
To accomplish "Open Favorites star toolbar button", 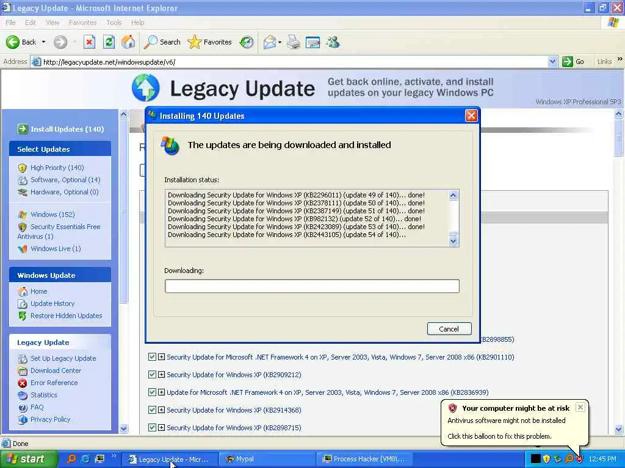I will (210, 42).
